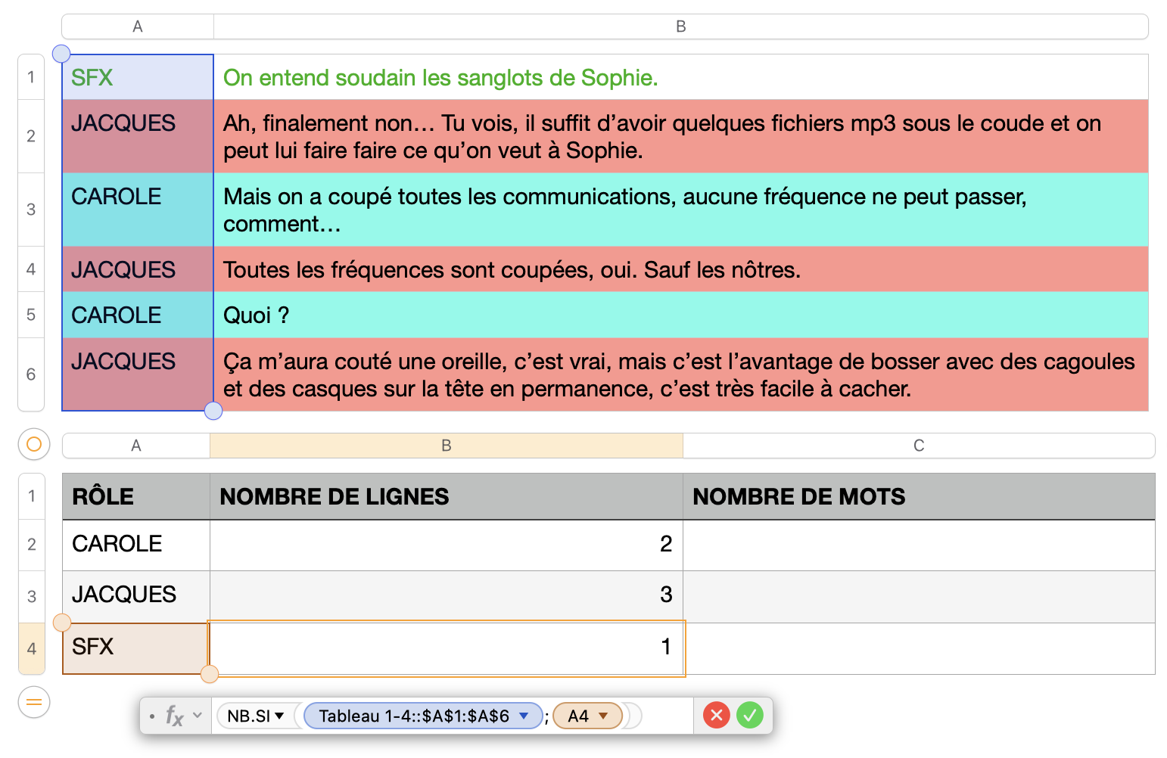Screen dimensions: 1167x758
Task: Click the orange row-add handle with equals sign
Action: [34, 702]
